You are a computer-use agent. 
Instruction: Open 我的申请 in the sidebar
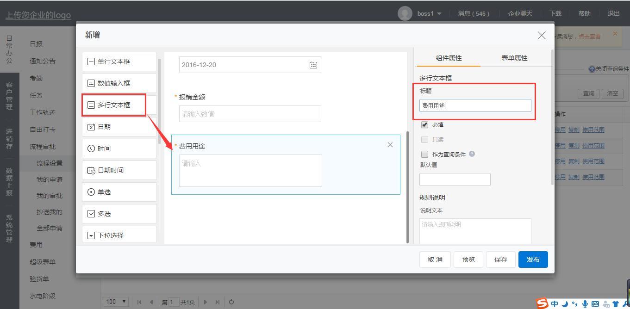tap(50, 179)
